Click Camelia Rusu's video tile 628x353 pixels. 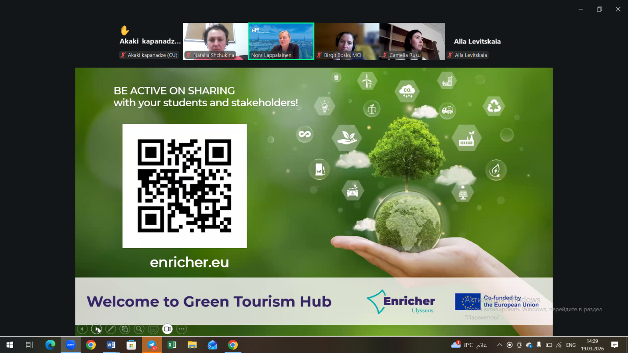click(x=412, y=41)
